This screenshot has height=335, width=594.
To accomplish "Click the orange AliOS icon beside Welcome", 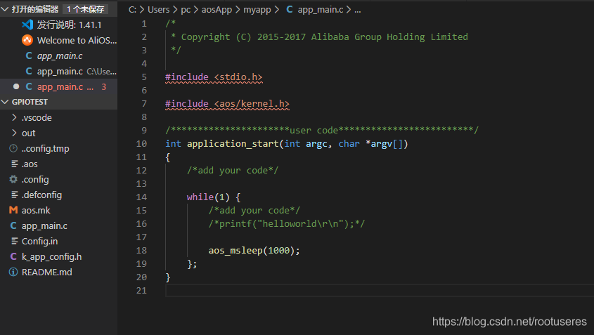I will click(27, 40).
